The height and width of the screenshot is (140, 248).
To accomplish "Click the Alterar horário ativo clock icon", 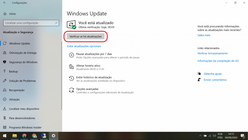I will coord(71,67).
